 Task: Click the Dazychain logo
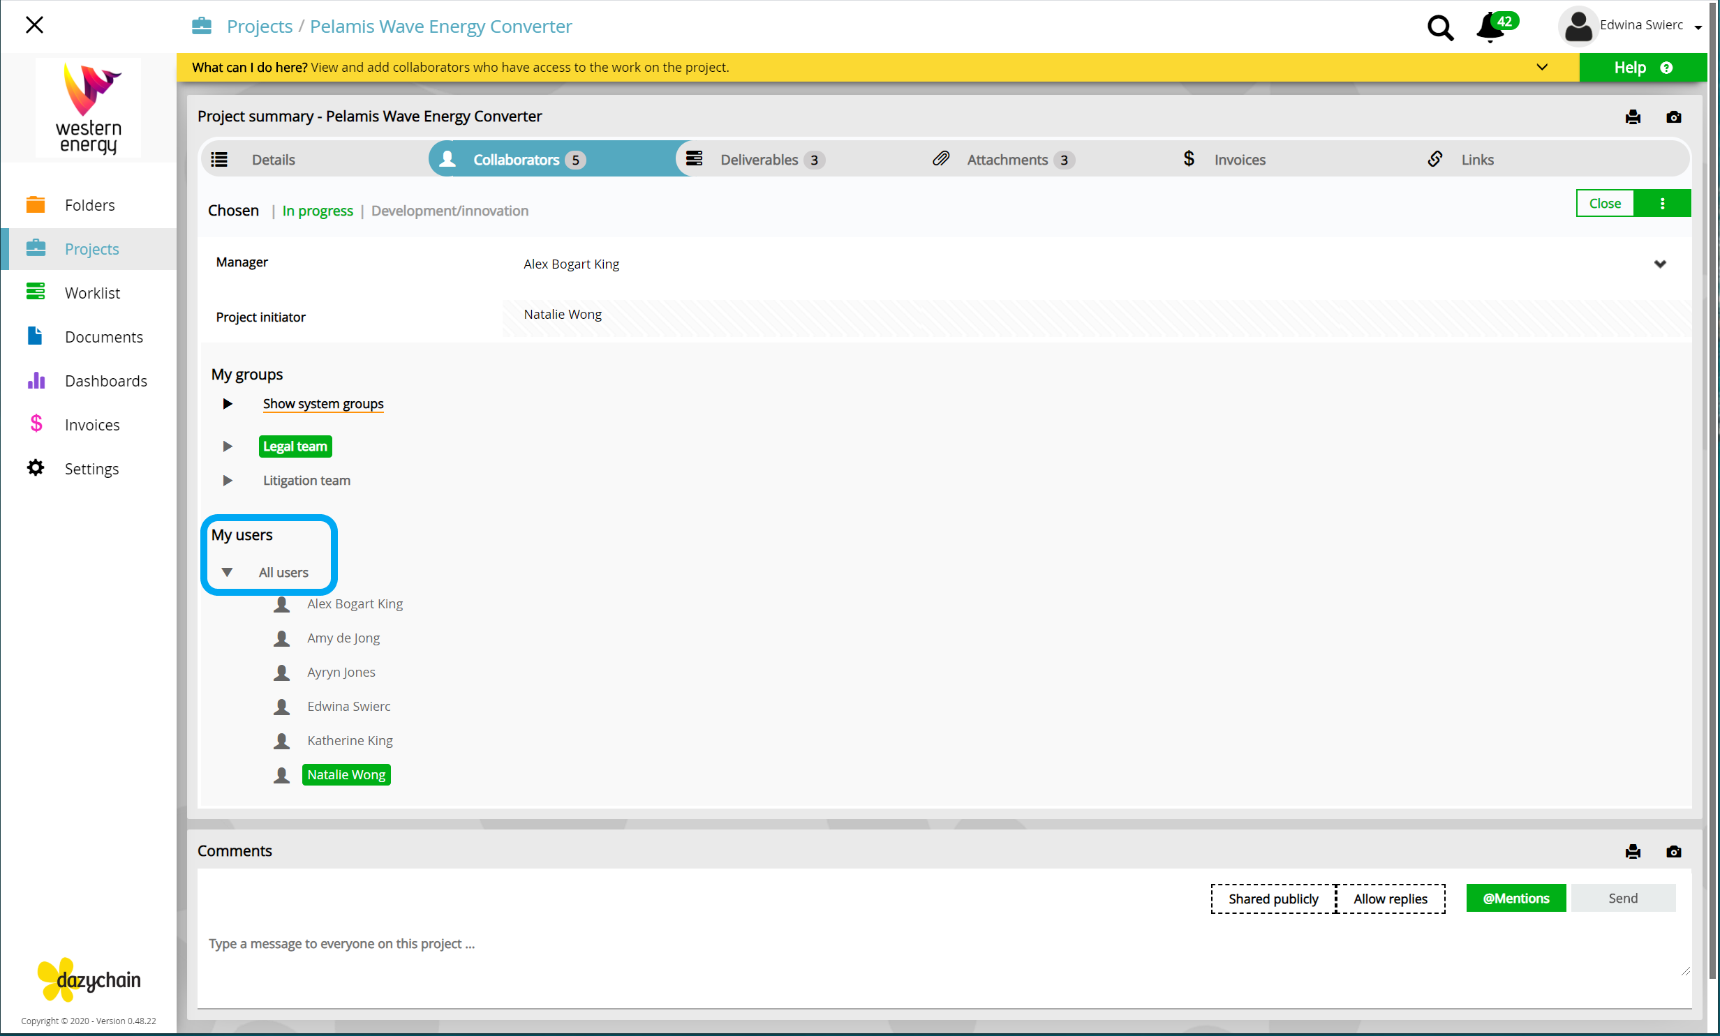tap(89, 979)
